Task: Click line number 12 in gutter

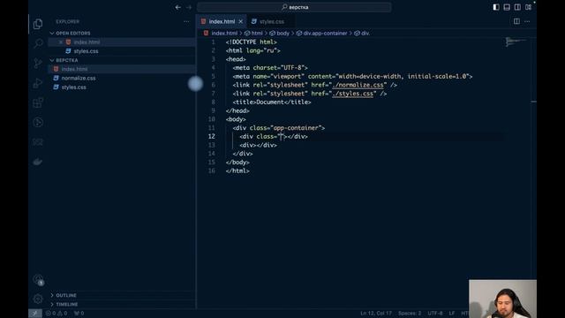Action: pos(212,137)
